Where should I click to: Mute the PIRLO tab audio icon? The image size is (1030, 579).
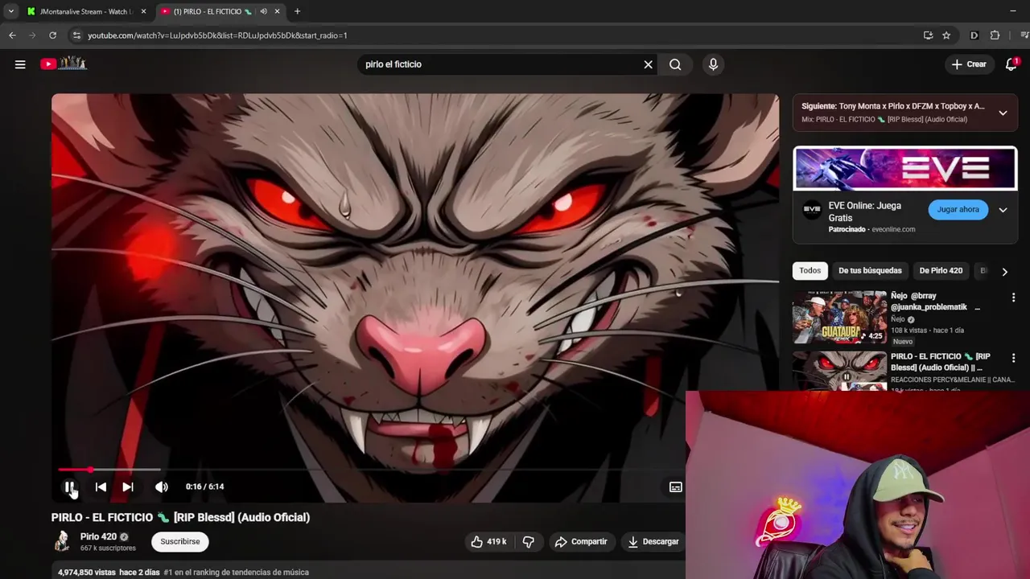(263, 11)
